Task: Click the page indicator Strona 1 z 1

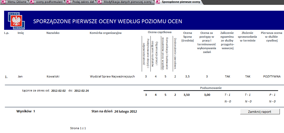Action: coord(78,128)
